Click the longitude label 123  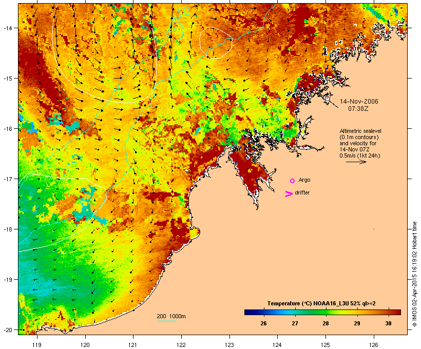pos(229,345)
